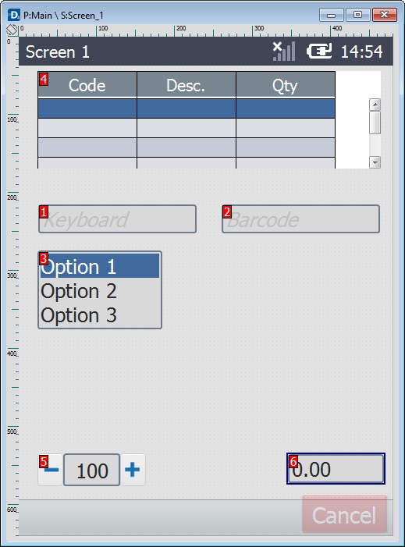Click the table scrollbar thumb
Screen dimensions: 405x547
coord(375,123)
